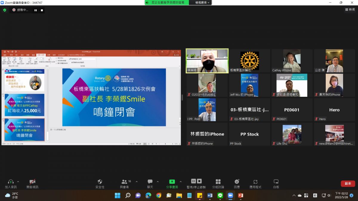This screenshot has width=358, height=201.
Task: Click the Start Video camera icon
Action: pos(33,182)
